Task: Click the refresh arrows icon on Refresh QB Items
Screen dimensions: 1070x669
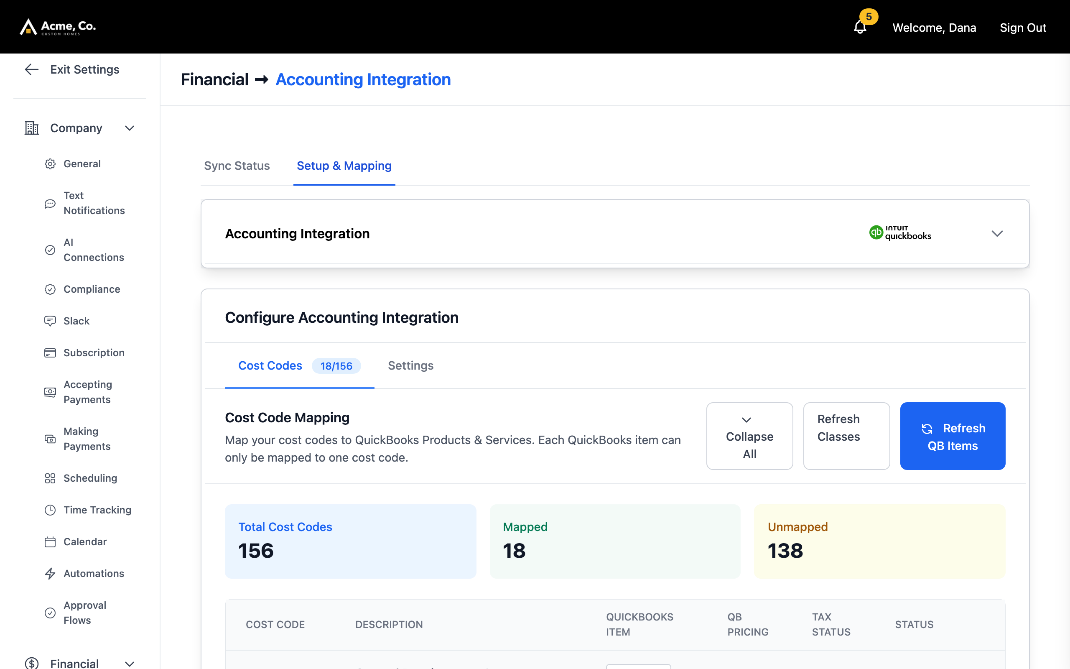Action: click(927, 429)
